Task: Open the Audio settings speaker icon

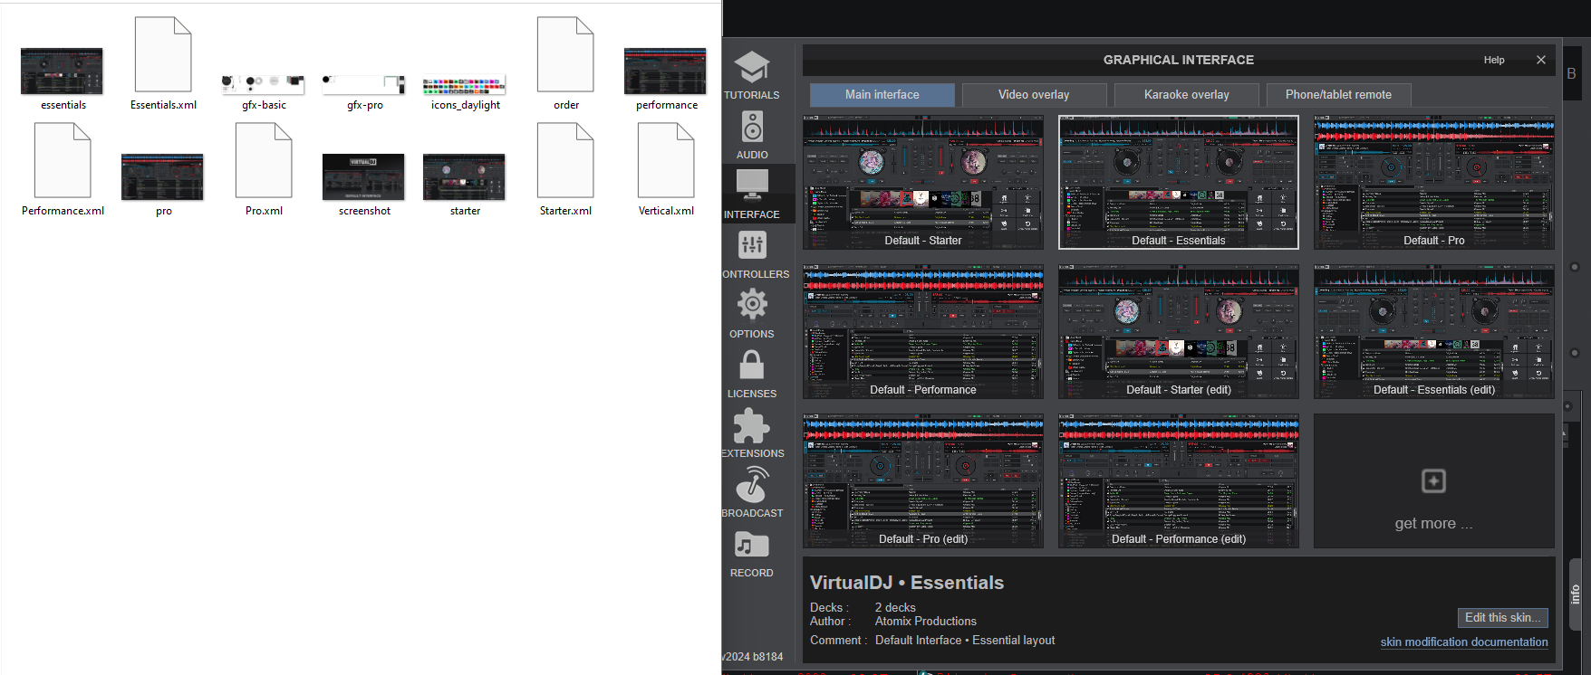Action: (x=752, y=128)
